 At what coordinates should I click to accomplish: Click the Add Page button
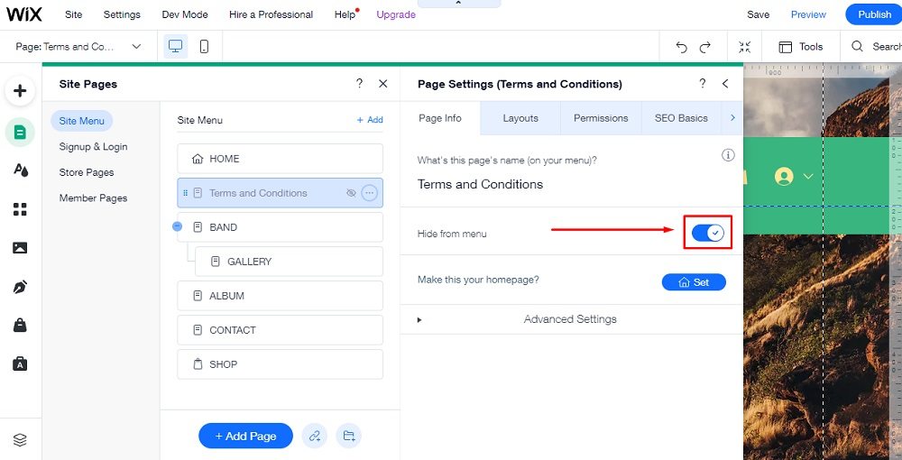pyautogui.click(x=245, y=437)
